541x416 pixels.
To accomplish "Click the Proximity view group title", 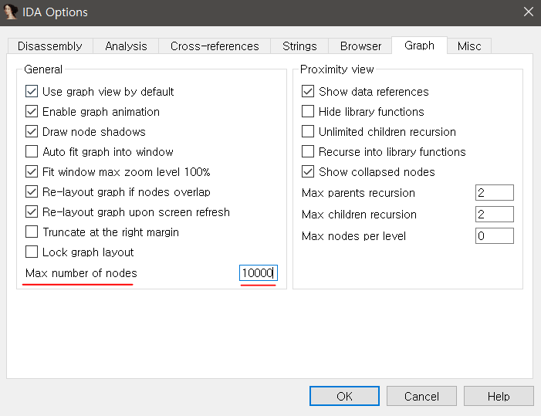I will [x=336, y=69].
